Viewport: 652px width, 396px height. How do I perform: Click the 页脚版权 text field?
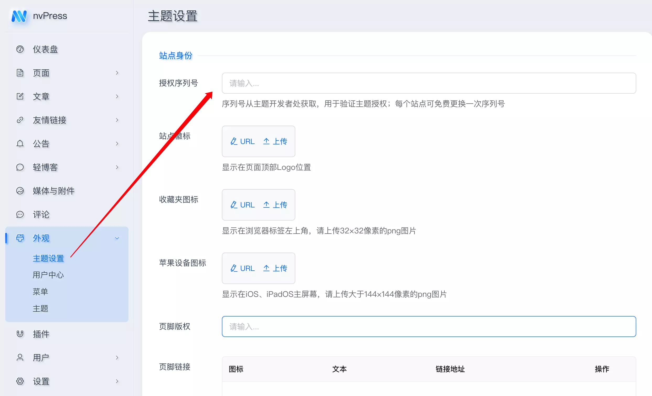(x=429, y=327)
